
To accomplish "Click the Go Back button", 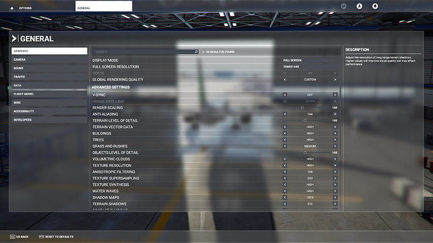I will [x=19, y=237].
